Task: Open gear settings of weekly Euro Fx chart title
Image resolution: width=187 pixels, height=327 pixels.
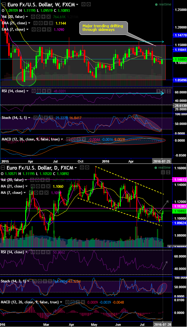Action: point(89,4)
